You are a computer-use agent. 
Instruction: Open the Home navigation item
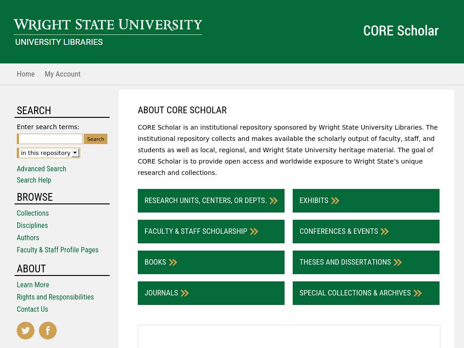coord(26,74)
